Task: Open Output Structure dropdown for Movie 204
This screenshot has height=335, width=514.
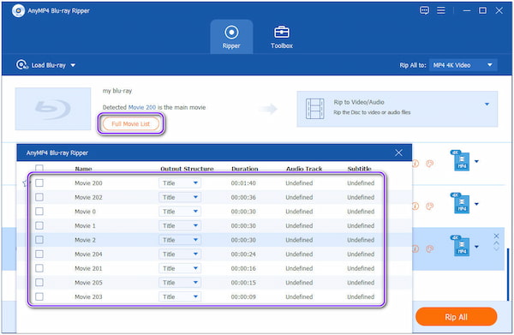Action: (180, 254)
